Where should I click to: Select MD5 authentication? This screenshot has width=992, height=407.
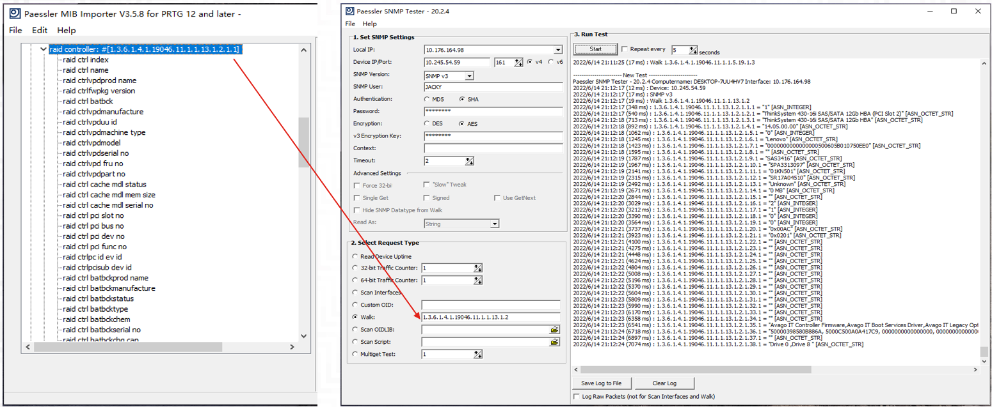tap(428, 99)
